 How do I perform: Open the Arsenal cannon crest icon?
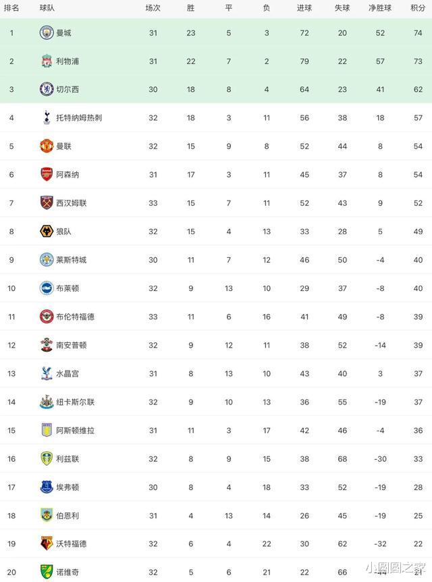[x=47, y=174]
